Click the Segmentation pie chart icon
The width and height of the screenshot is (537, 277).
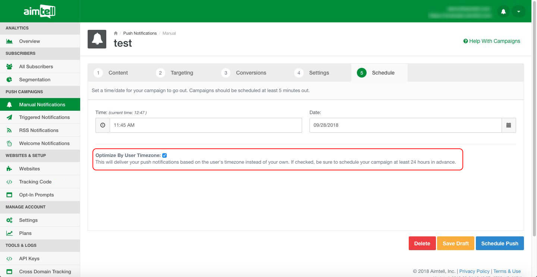[x=9, y=80]
